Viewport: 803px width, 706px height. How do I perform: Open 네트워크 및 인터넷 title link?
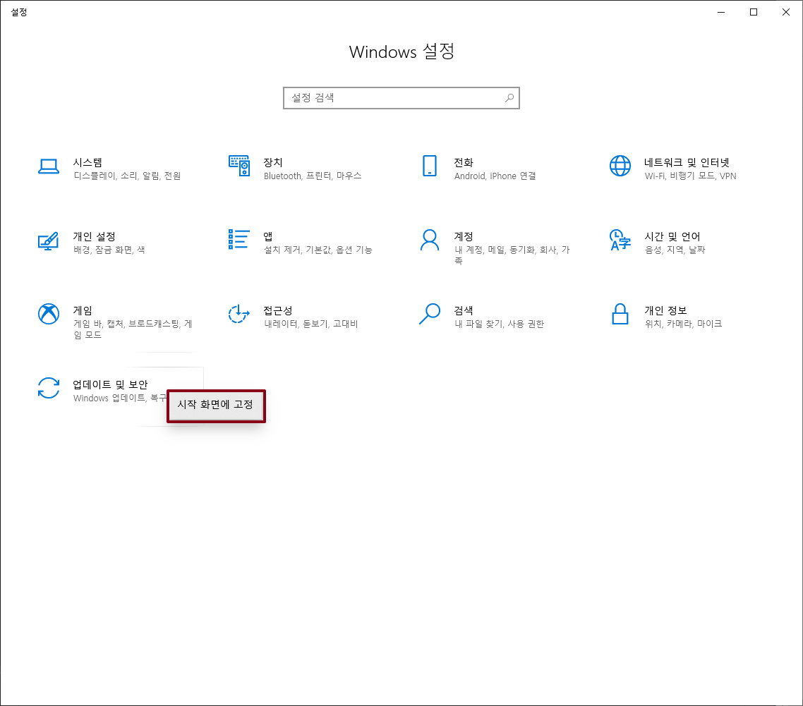687,162
